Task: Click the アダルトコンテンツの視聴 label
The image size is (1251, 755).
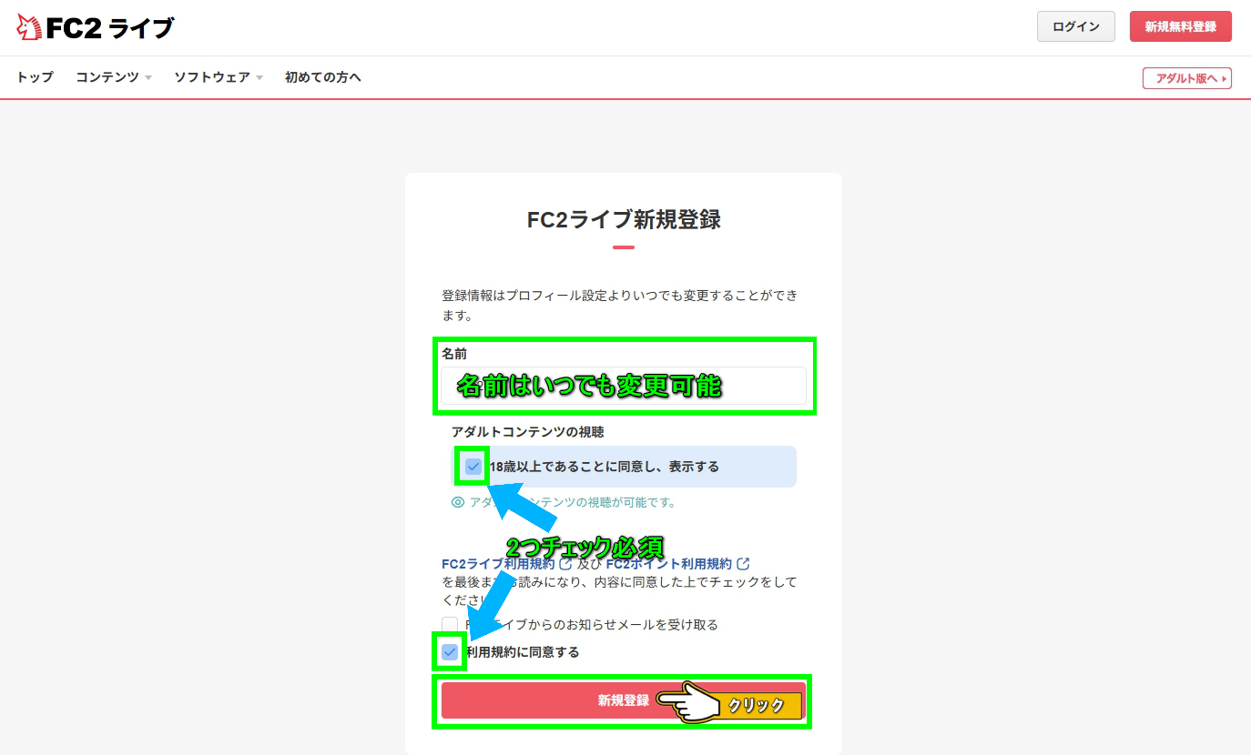Action: (527, 432)
